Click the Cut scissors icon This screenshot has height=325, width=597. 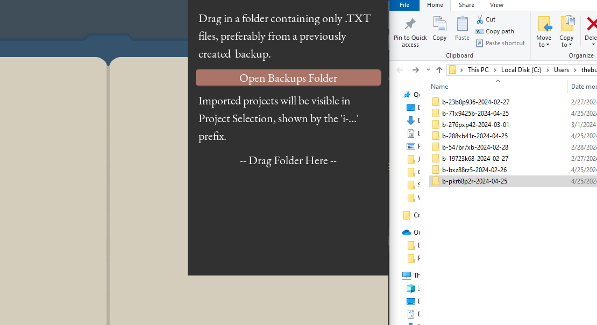480,19
